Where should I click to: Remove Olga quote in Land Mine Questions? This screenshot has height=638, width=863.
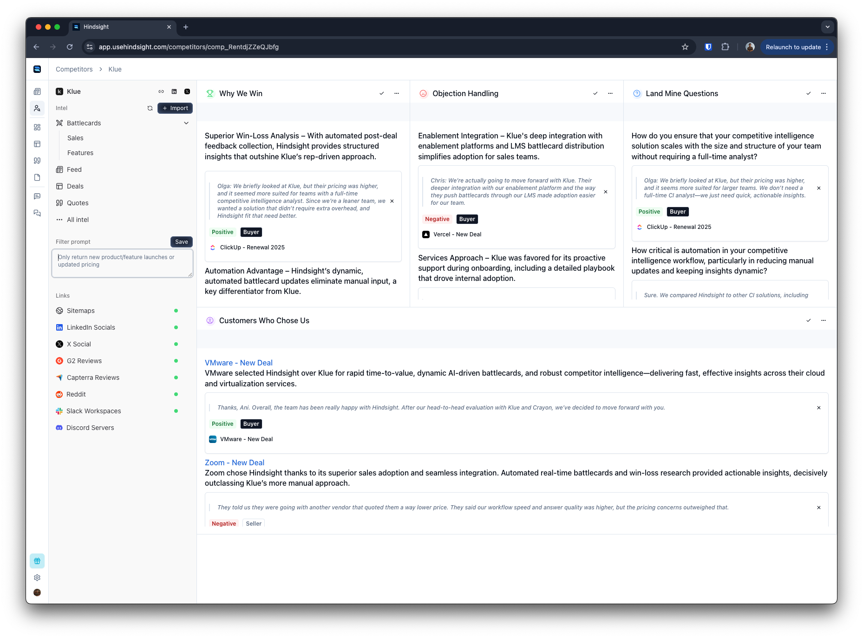click(819, 188)
